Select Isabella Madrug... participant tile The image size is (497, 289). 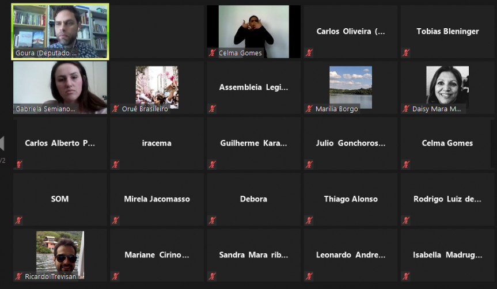pyautogui.click(x=447, y=255)
